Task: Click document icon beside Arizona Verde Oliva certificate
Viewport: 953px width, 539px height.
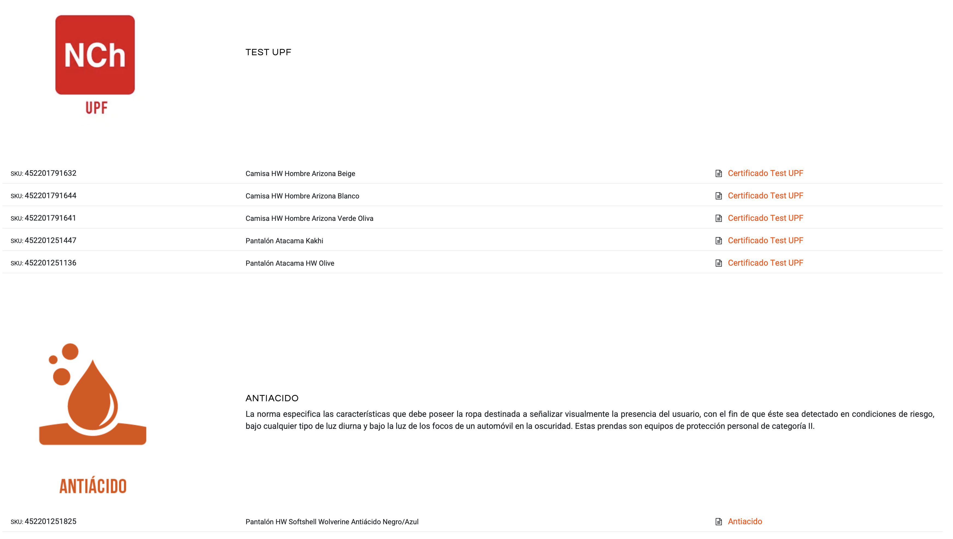Action: 719,218
